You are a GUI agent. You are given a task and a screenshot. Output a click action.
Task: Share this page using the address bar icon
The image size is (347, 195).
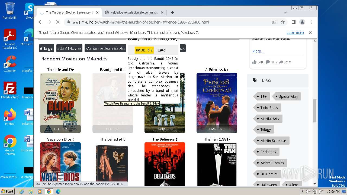click(274, 22)
